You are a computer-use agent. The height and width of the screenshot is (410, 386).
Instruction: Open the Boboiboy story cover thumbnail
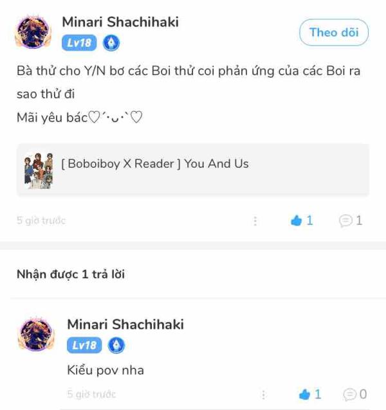pos(39,171)
